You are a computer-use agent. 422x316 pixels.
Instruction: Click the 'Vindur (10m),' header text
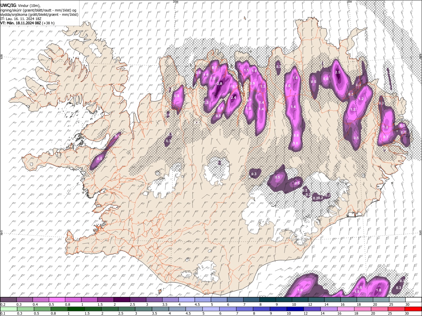[29, 6]
